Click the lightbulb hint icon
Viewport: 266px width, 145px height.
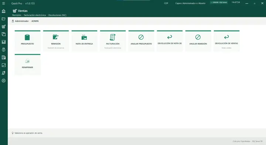tap(13, 133)
